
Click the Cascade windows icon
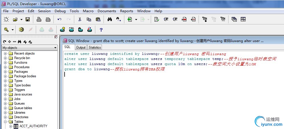tap(234, 19)
